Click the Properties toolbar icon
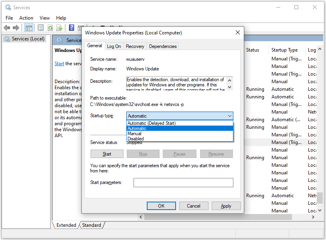Screen dimensions: 326x240 tap(40, 28)
